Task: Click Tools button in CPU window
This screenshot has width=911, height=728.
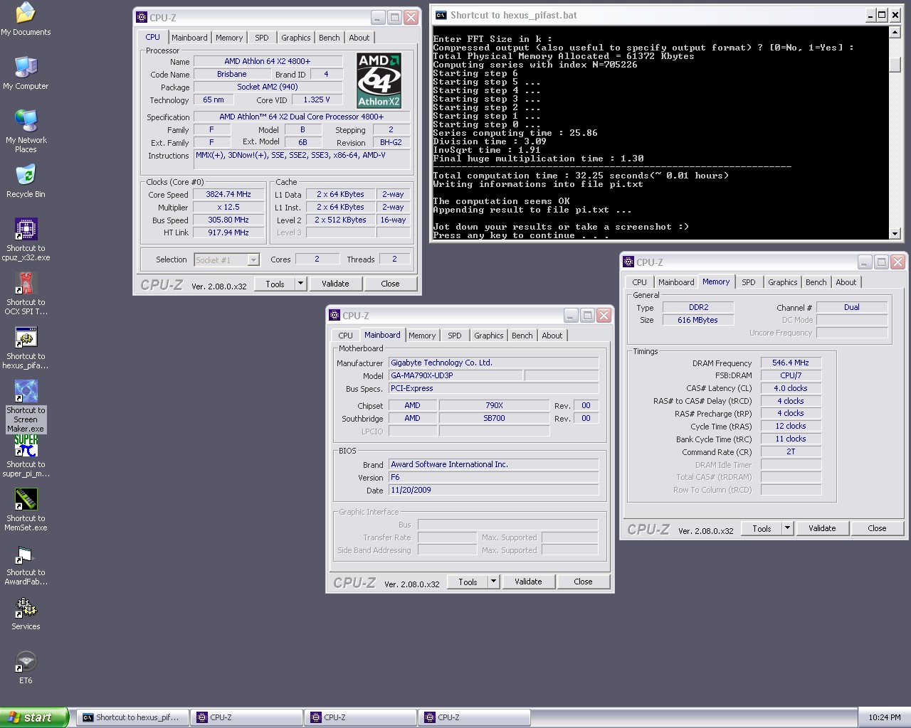Action: tap(275, 284)
